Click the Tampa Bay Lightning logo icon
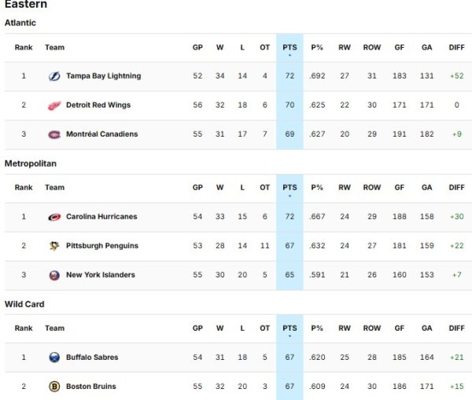Screen dimensions: 472x400 tap(54, 76)
